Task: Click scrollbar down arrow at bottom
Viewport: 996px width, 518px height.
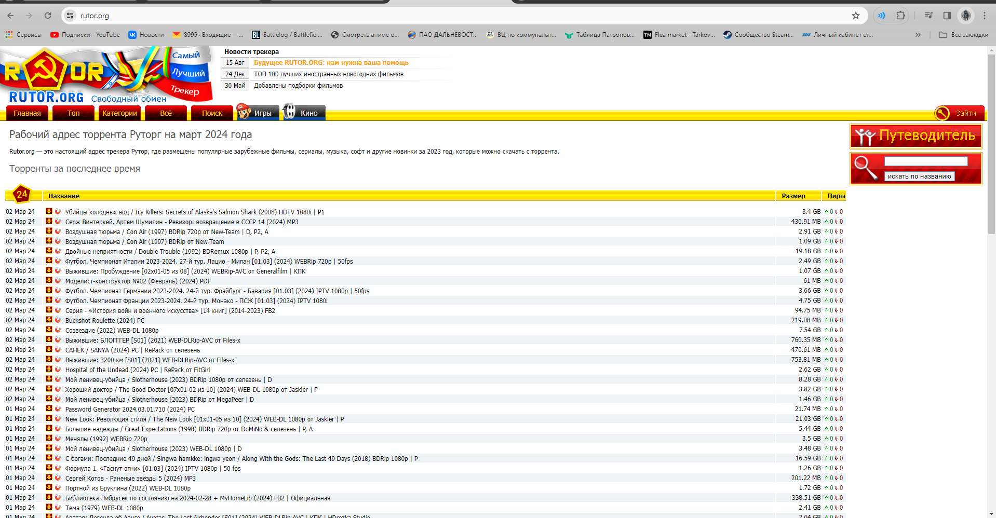Action: point(991,514)
